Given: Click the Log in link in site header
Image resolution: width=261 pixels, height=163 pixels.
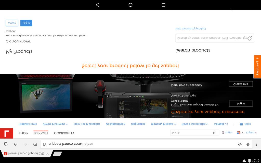Looking at the screenshot, I should click(x=229, y=132).
